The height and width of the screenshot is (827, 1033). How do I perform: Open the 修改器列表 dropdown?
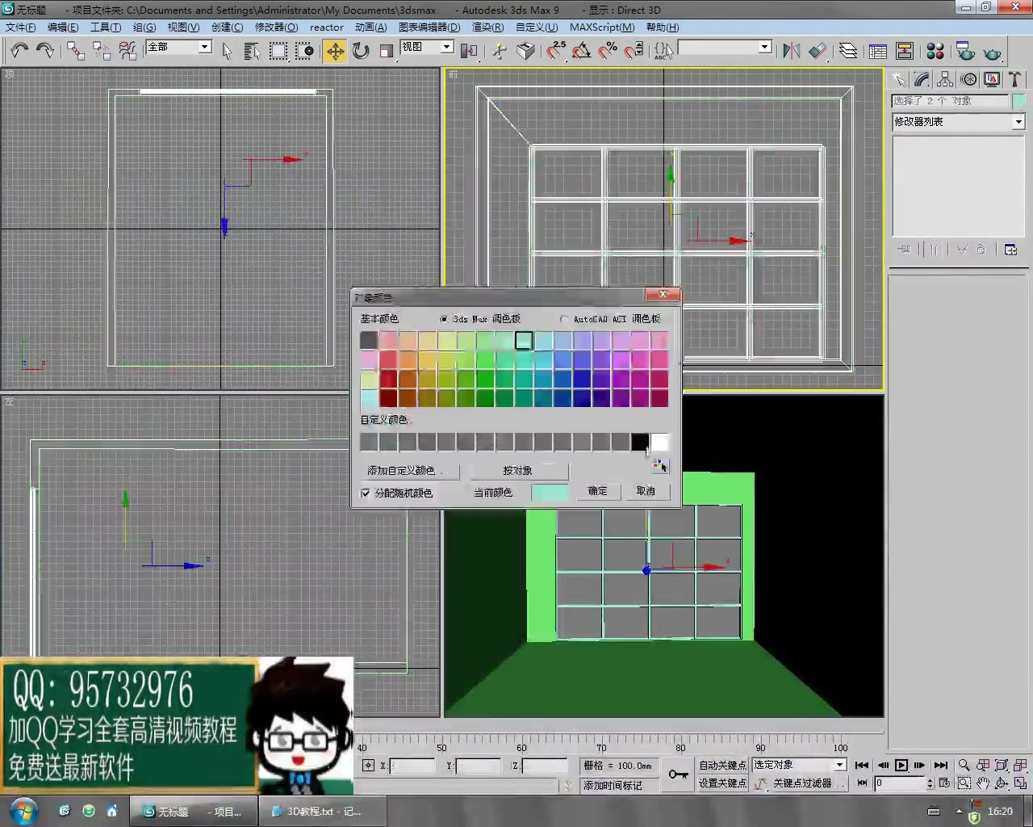coord(1018,122)
